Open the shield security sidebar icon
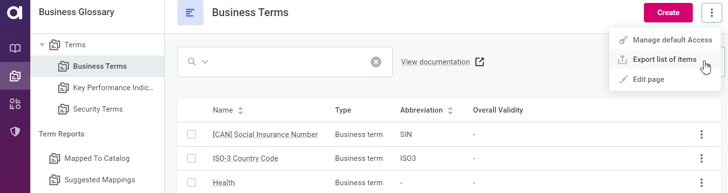 pos(15,132)
